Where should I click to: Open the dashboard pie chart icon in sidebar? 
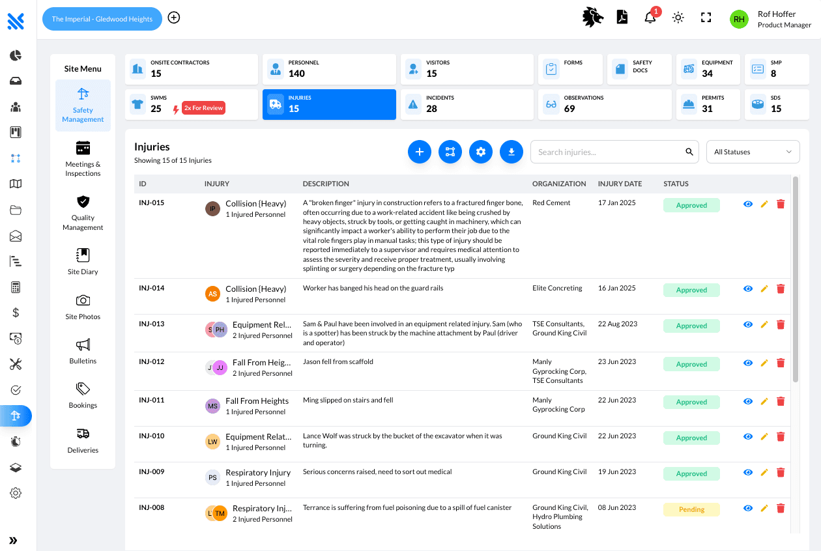[16, 55]
